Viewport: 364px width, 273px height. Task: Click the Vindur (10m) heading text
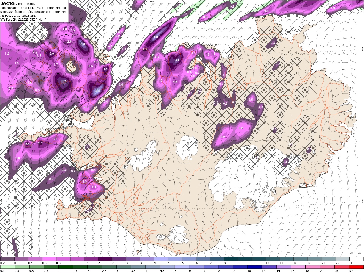[x=25, y=3]
